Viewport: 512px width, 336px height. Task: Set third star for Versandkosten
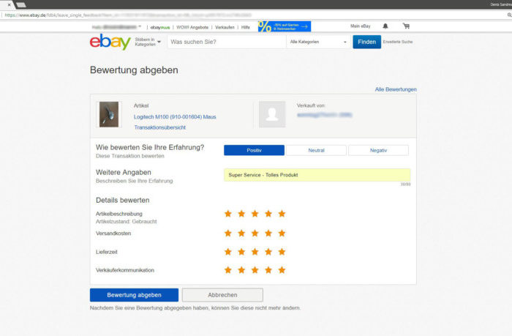click(255, 234)
